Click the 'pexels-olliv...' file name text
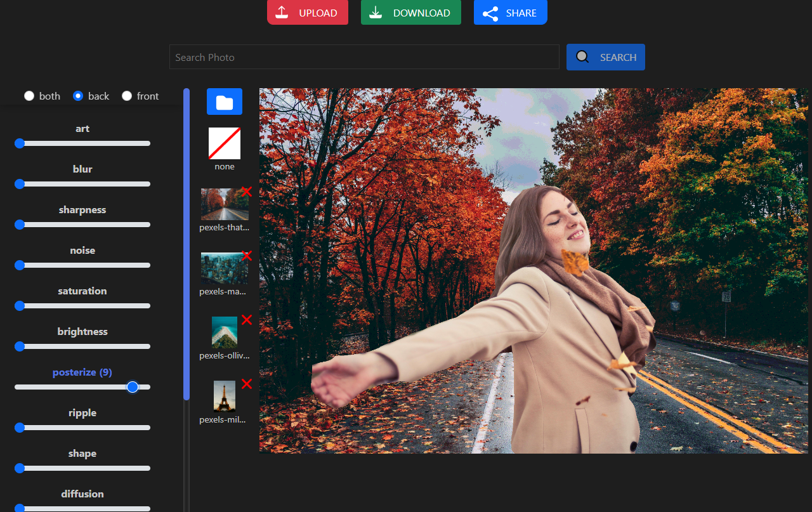Viewport: 812px width, 512px height. pyautogui.click(x=225, y=356)
